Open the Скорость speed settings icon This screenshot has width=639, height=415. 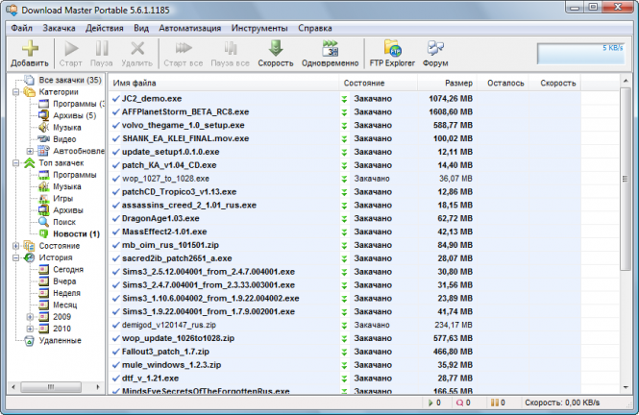point(276,48)
